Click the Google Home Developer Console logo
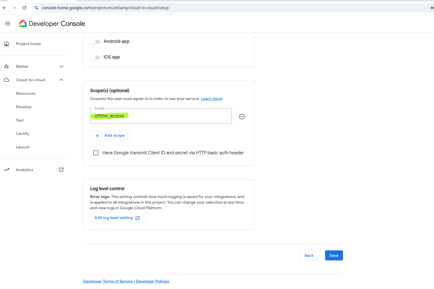The image size is (434, 289). tap(23, 24)
